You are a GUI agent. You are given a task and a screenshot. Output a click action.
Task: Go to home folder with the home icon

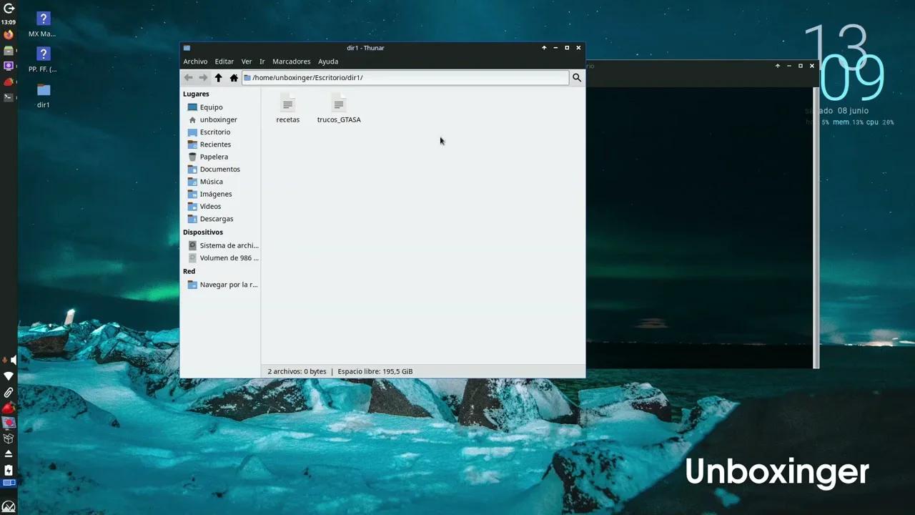pyautogui.click(x=233, y=77)
